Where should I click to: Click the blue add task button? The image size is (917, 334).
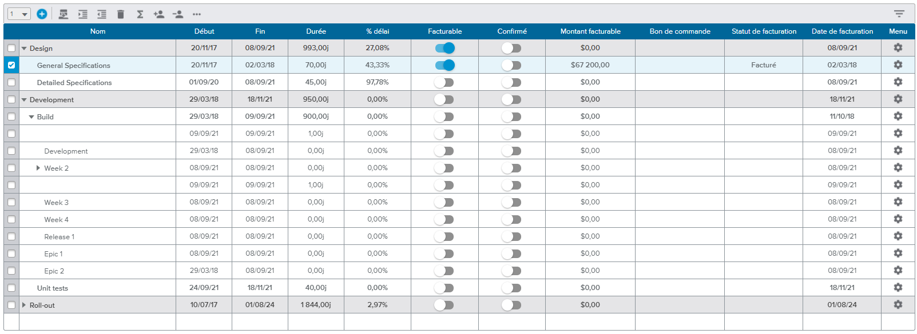click(42, 14)
